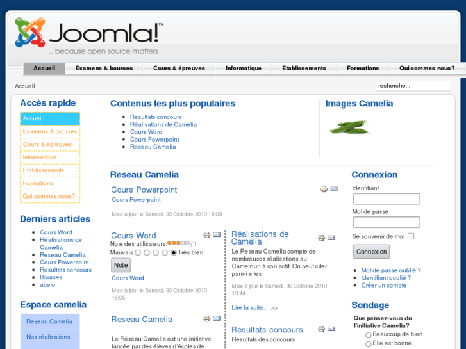Image resolution: width=466 pixels, height=349 pixels.
Task: Check the Se souvenir de moi box
Action: [x=411, y=236]
